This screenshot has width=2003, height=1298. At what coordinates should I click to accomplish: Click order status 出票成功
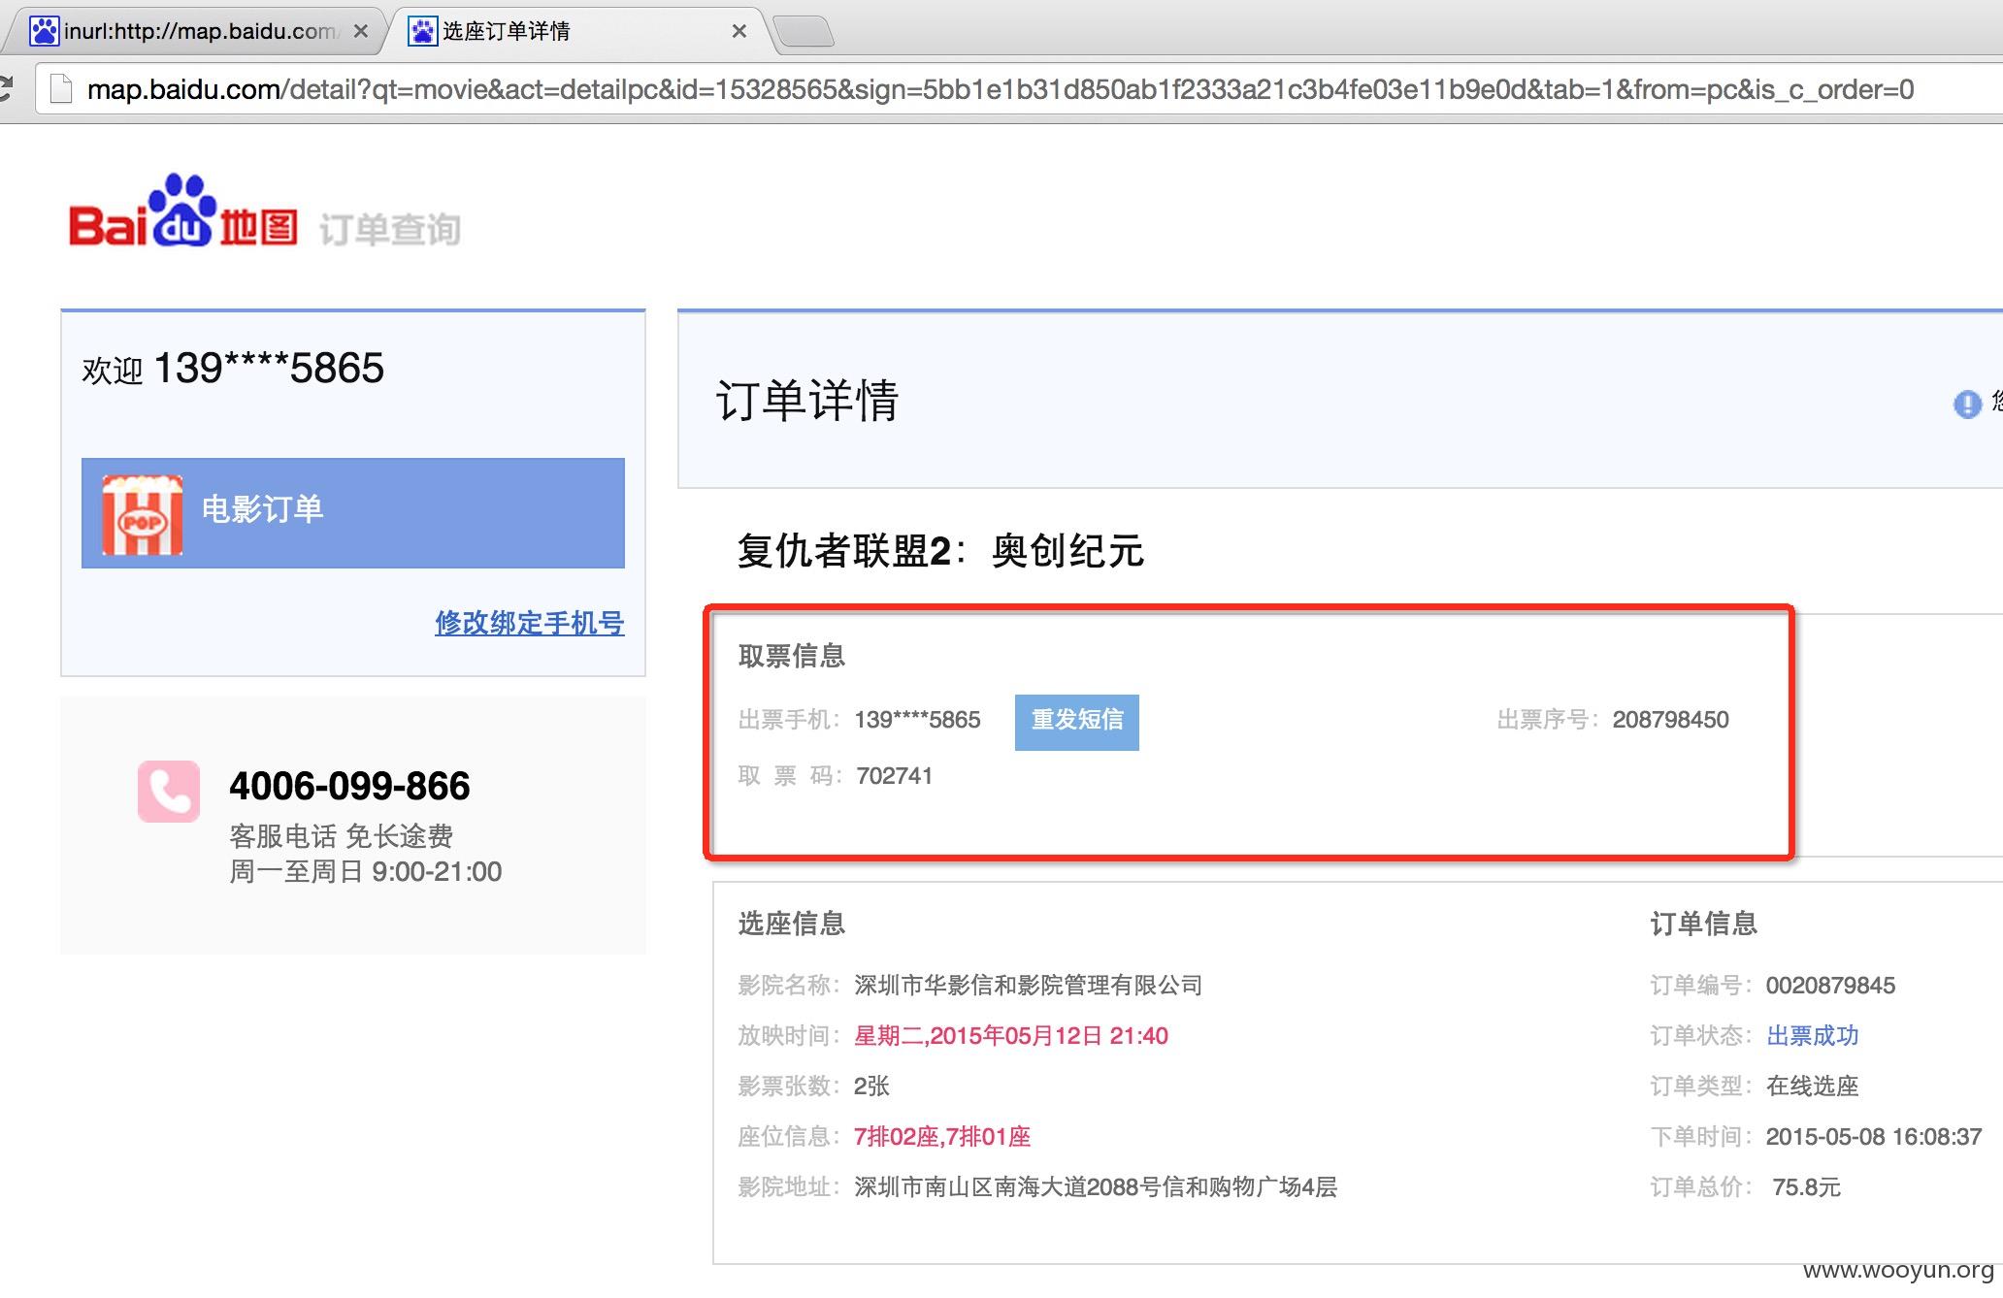pyautogui.click(x=1813, y=1036)
